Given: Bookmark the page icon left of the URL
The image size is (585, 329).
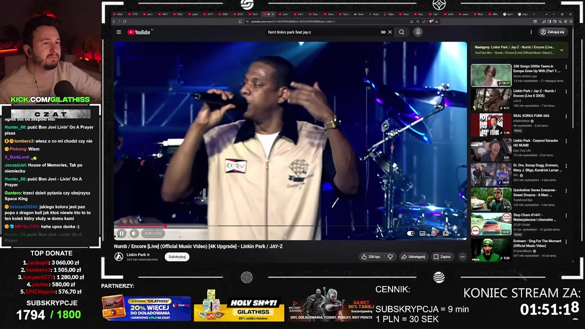Looking at the screenshot, I should 240,21.
